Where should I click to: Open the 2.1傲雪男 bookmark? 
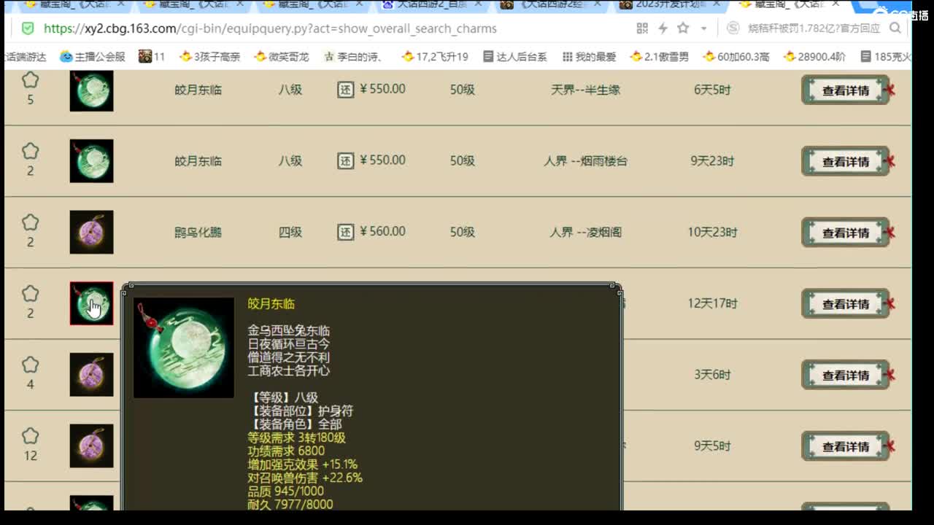tap(660, 56)
